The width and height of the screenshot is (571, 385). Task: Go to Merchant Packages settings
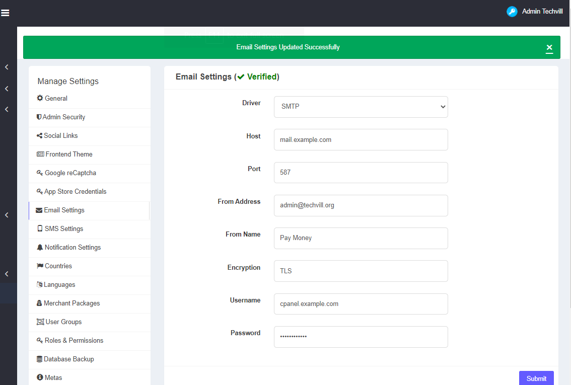(72, 303)
